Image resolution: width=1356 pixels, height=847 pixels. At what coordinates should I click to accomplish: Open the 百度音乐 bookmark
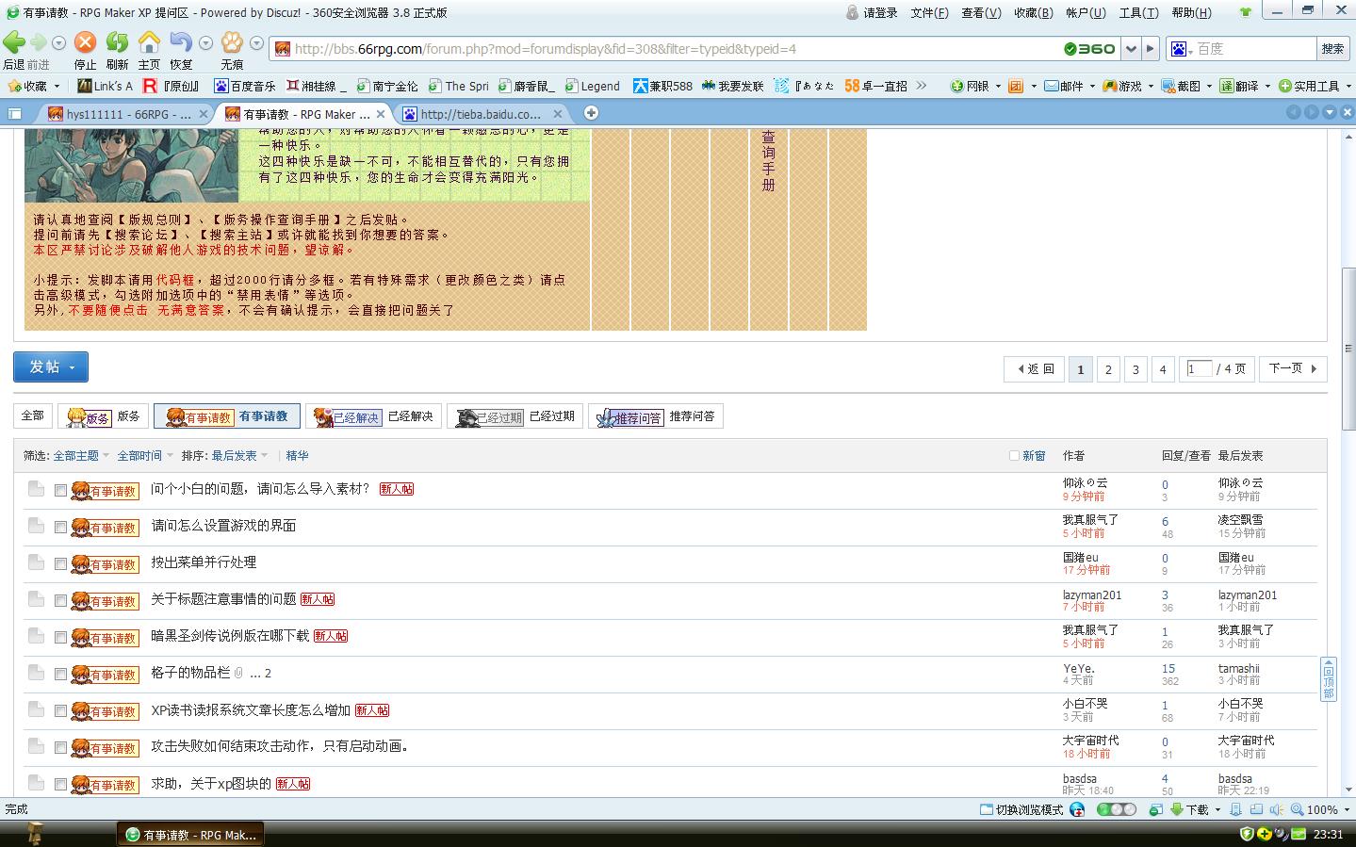click(245, 86)
